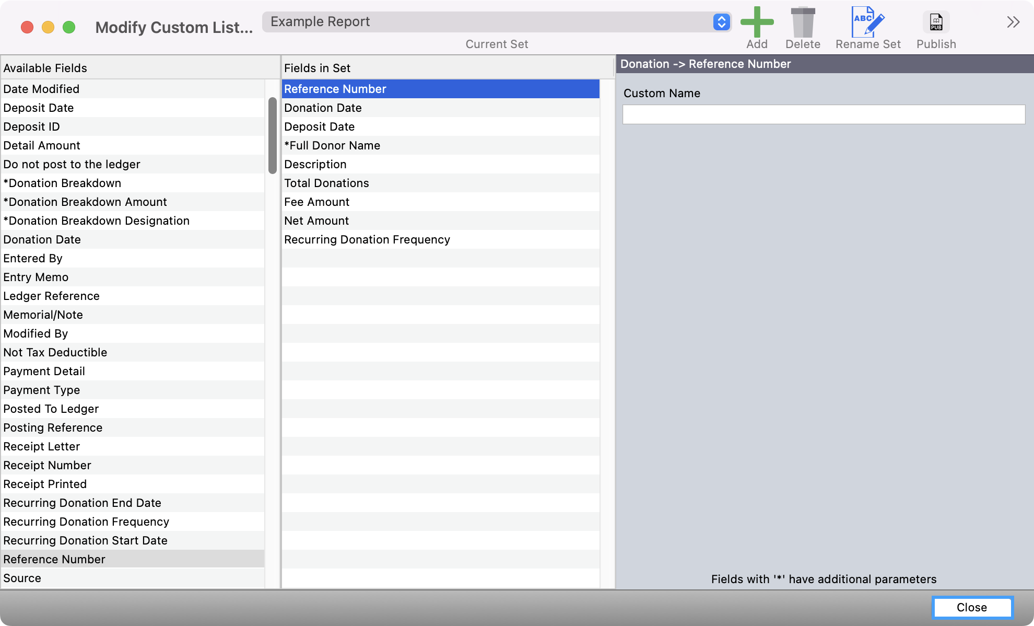Select *Donation Breakdown Amount in Available Fields
The width and height of the screenshot is (1034, 626).
[x=85, y=202]
